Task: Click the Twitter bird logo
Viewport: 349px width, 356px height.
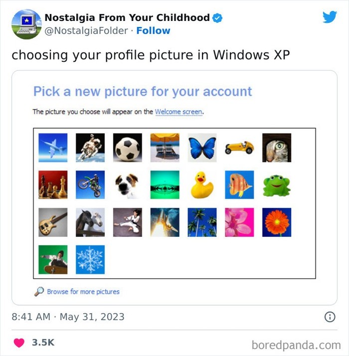Action: [330, 17]
